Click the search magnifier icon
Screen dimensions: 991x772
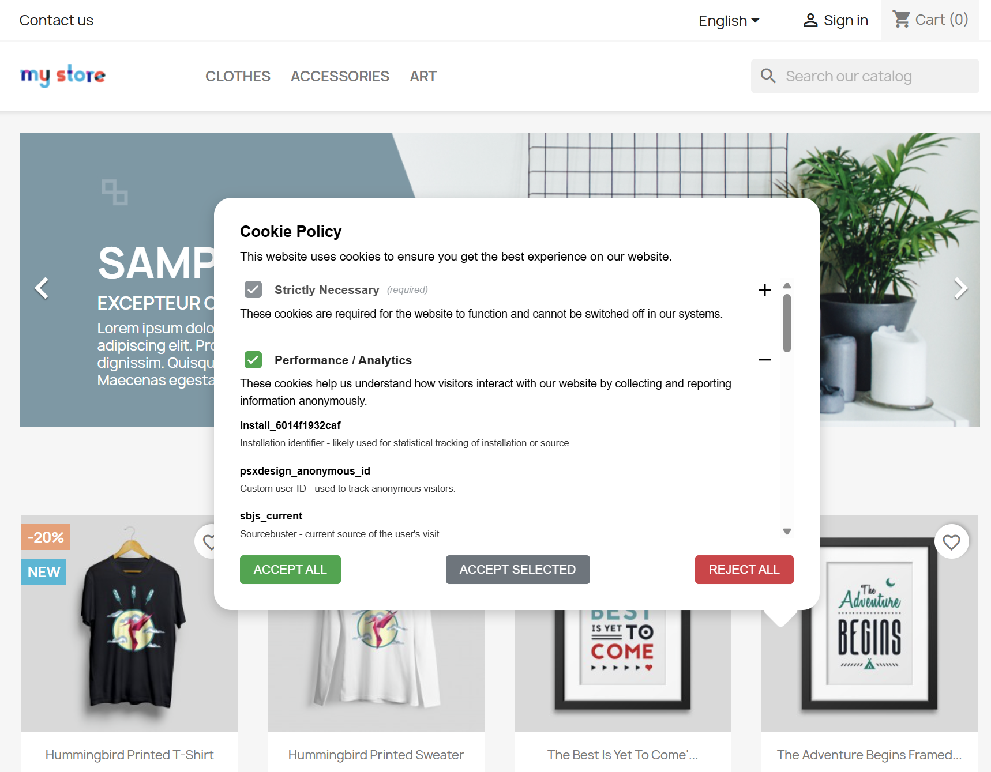pyautogui.click(x=768, y=76)
